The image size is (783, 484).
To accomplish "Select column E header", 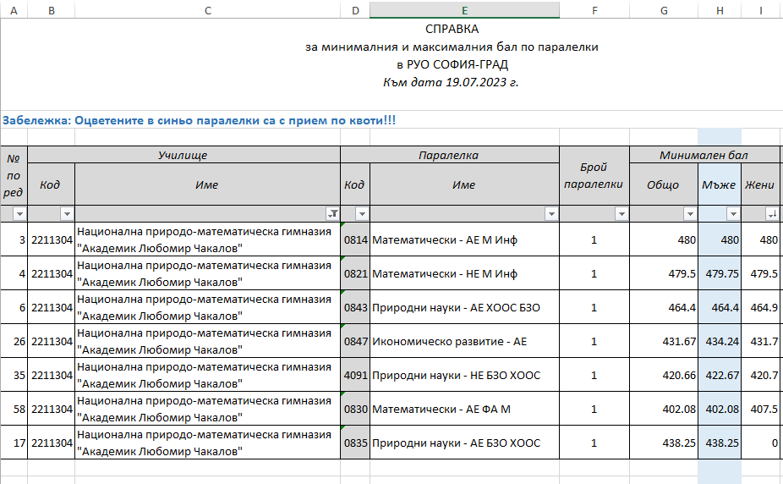I will 464,9.
